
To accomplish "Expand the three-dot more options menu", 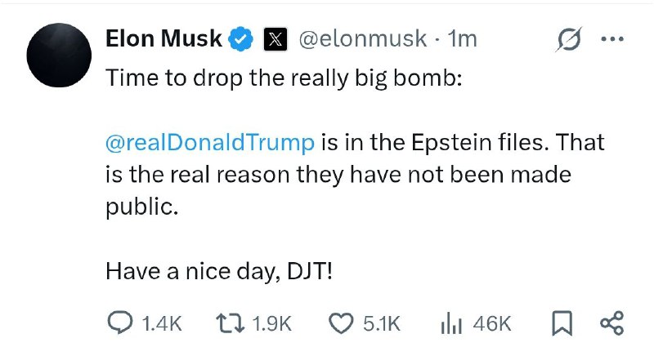I will click(612, 39).
